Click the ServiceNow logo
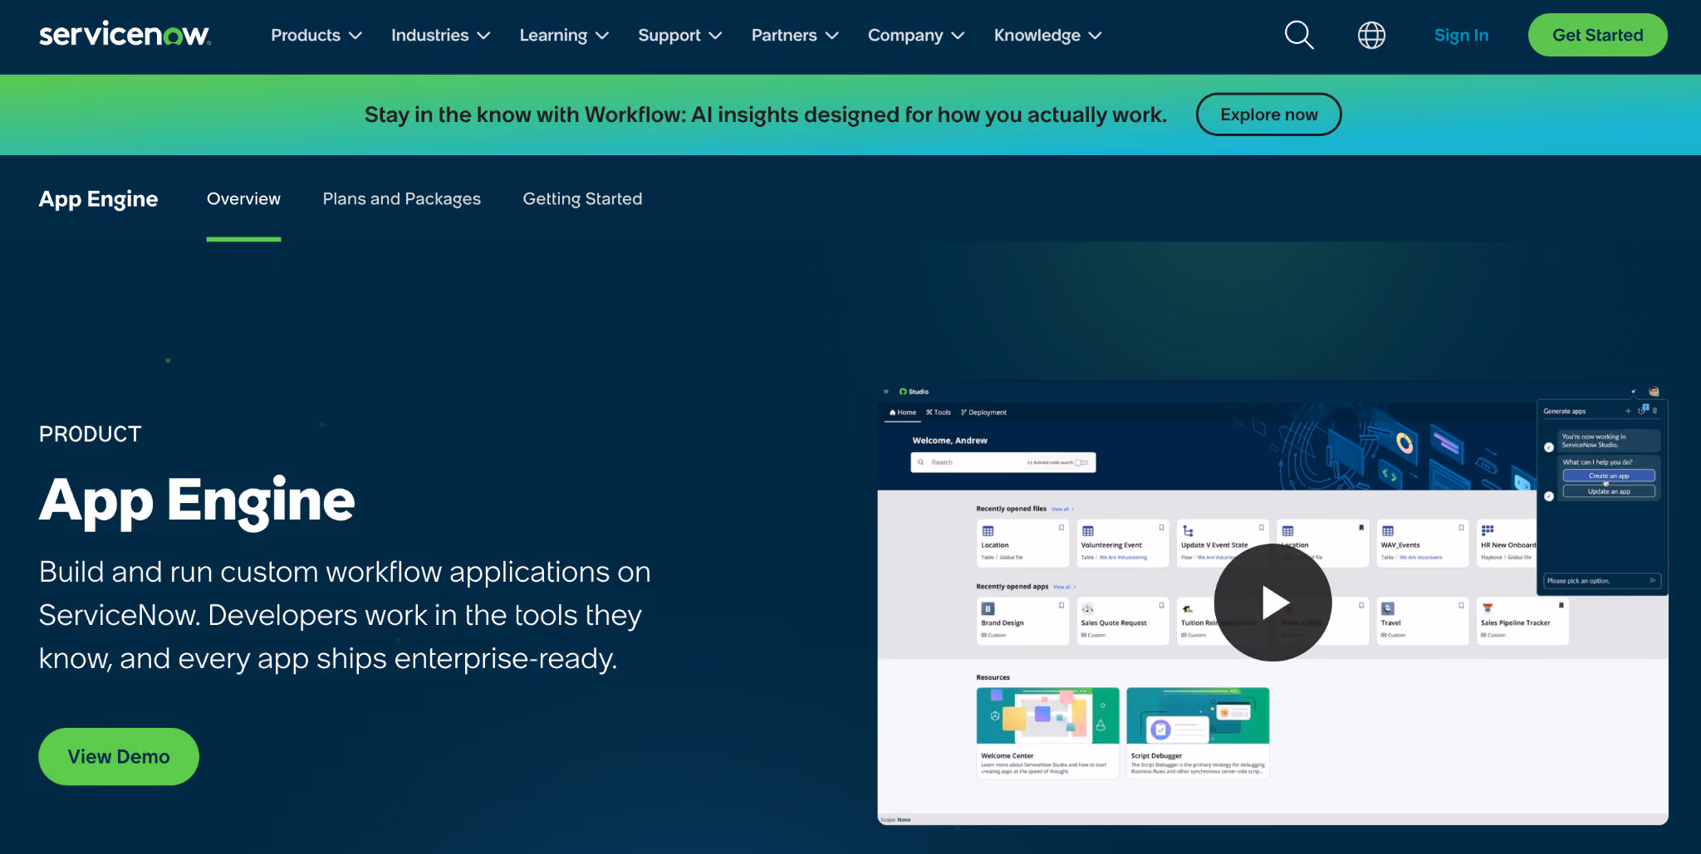 coord(125,35)
